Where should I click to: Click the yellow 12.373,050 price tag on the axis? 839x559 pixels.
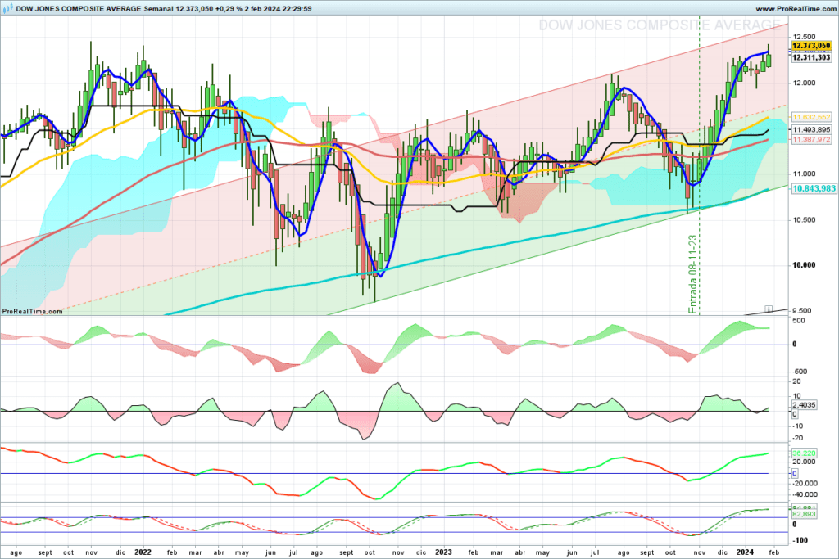pos(811,46)
